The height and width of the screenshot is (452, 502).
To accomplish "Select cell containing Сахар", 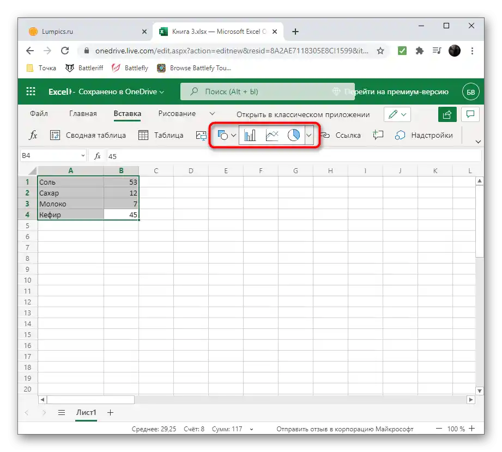I will pos(71,193).
